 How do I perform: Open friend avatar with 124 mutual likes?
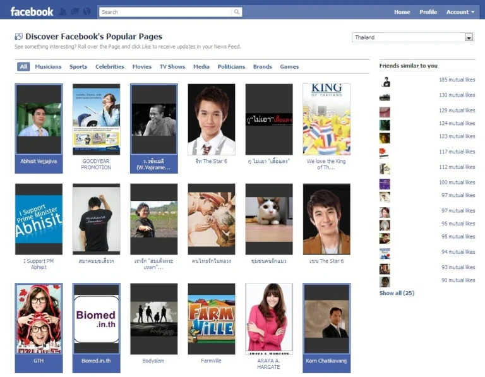tap(385, 125)
